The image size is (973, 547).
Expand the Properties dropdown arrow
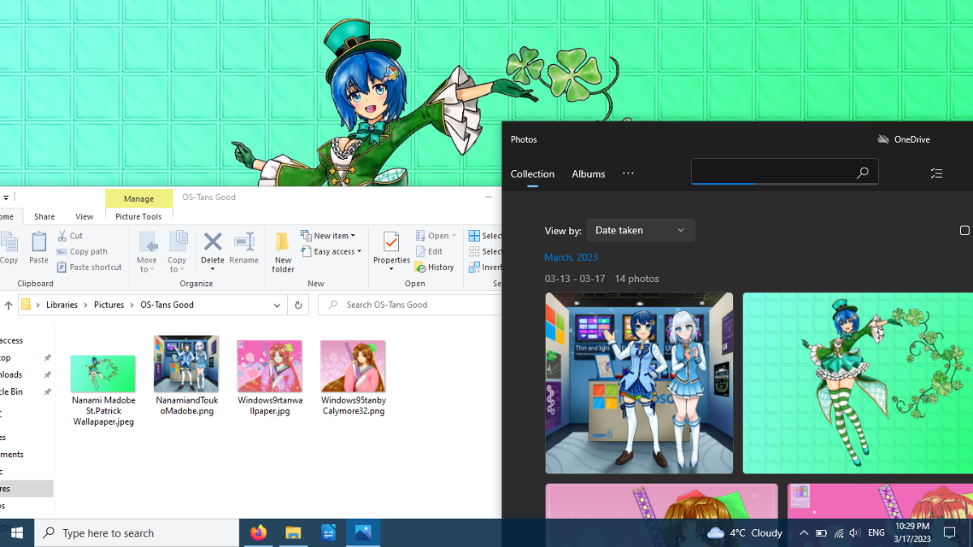click(x=392, y=269)
